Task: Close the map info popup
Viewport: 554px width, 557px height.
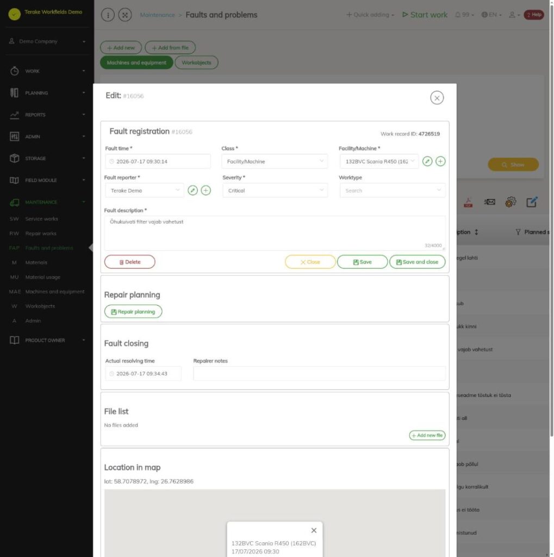Action: tap(314, 530)
